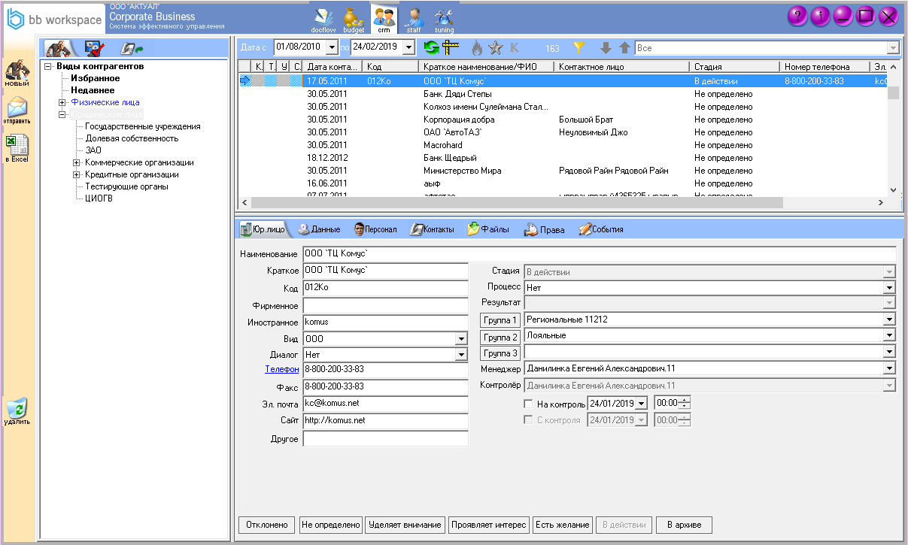Enable the 'На контроль' checkbox
The image size is (908, 545).
click(x=528, y=404)
